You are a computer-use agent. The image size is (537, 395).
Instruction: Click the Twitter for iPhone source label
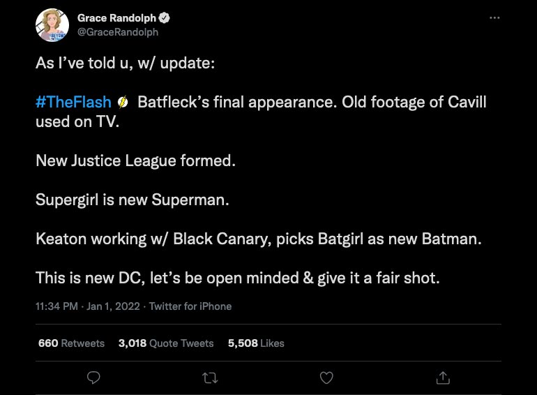(x=190, y=306)
